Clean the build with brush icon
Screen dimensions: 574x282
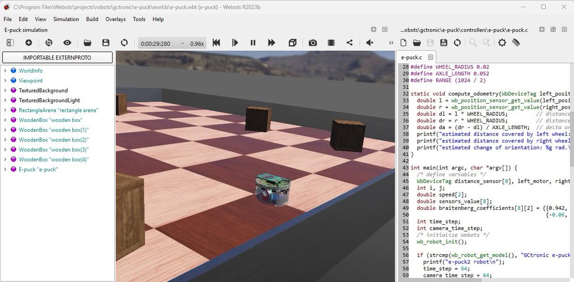[x=516, y=43]
